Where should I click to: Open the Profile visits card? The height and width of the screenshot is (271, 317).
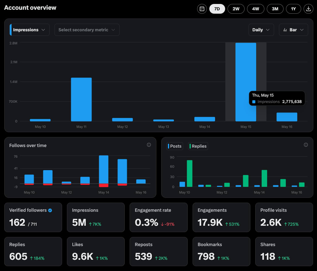click(284, 217)
